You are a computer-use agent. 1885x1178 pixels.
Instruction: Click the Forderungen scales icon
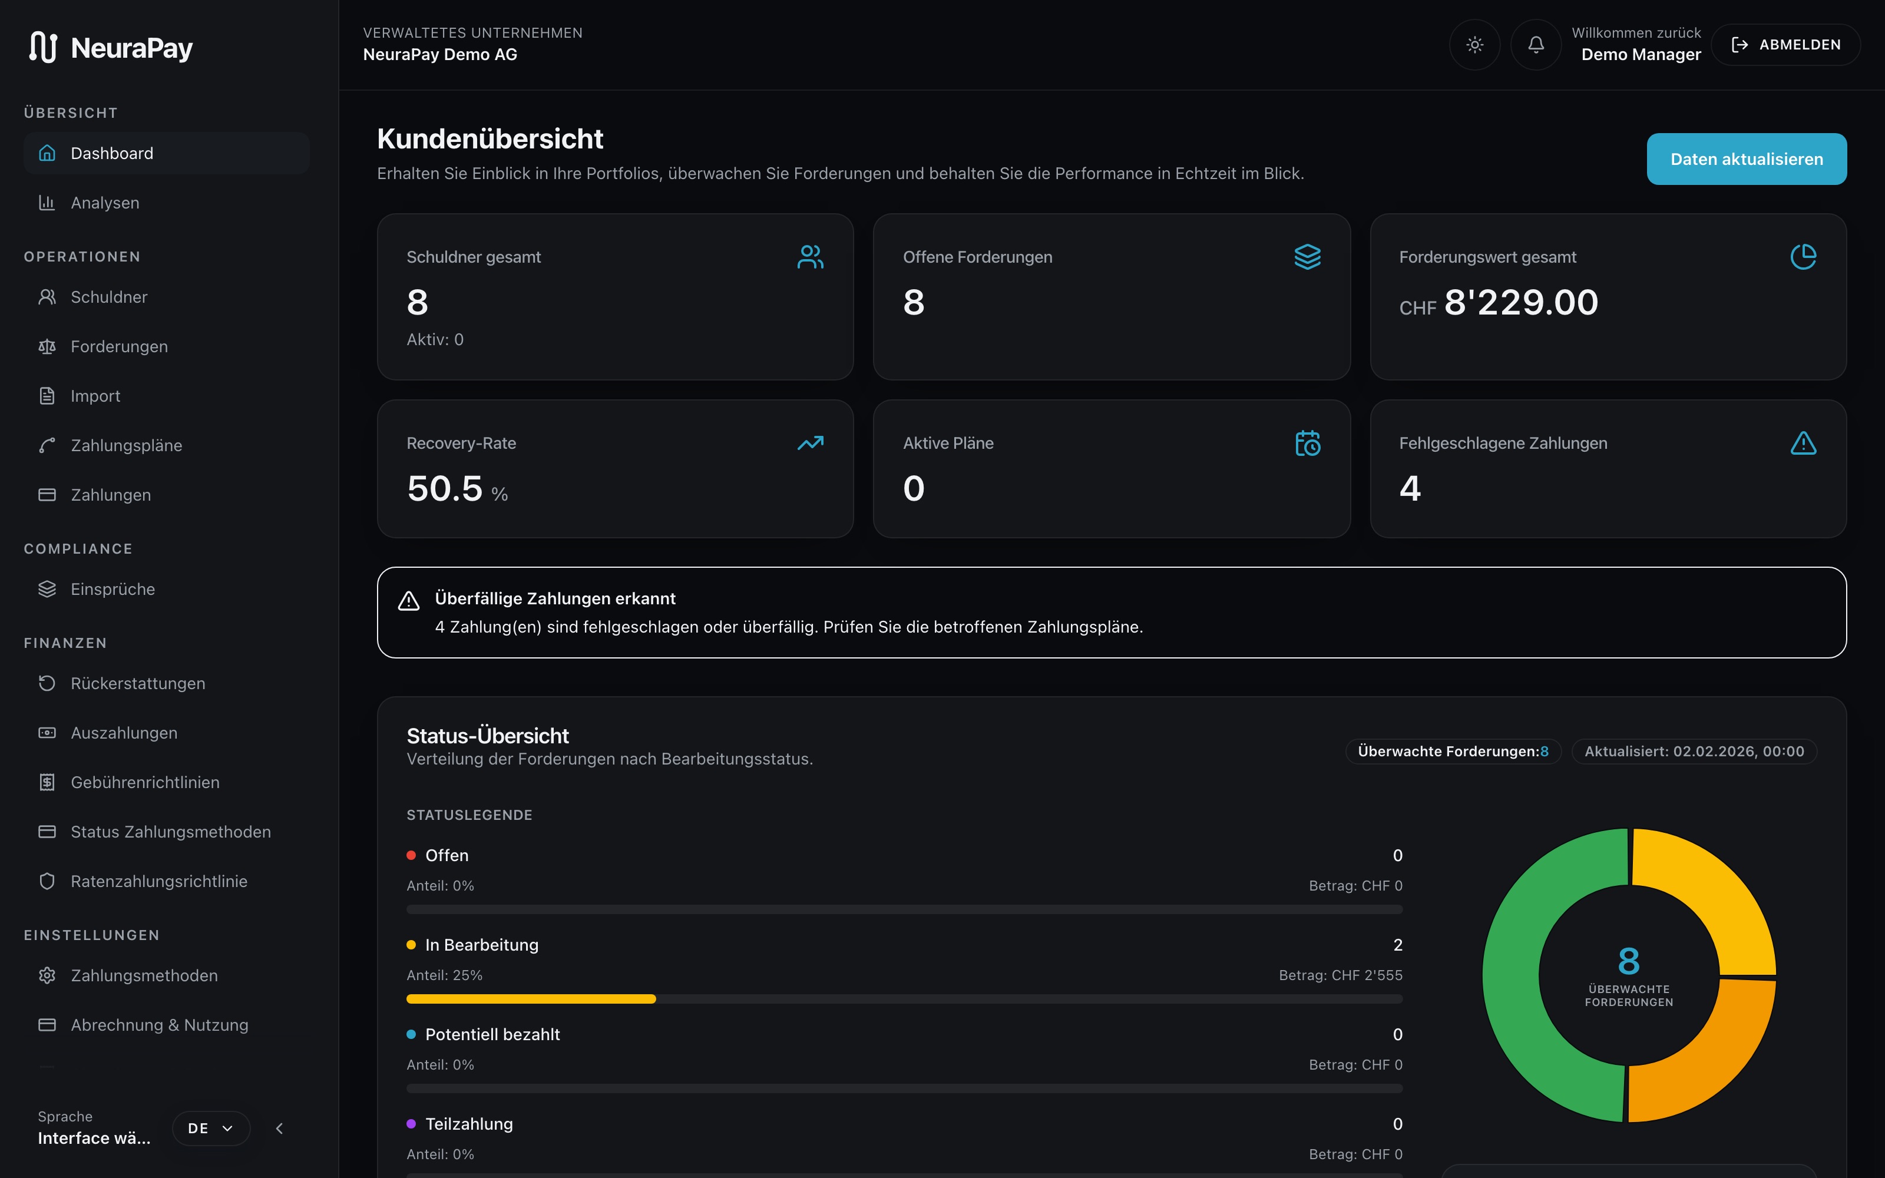click(x=48, y=347)
